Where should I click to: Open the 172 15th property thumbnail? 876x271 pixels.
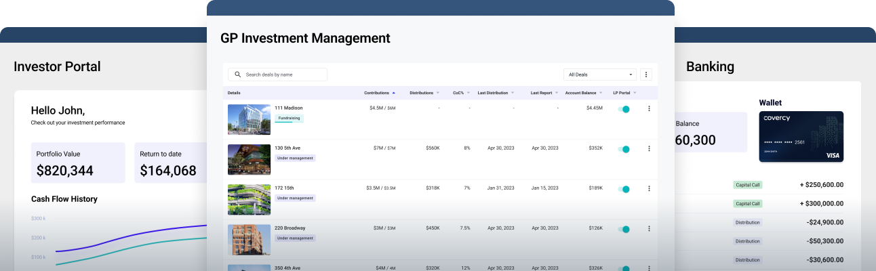[x=249, y=199]
